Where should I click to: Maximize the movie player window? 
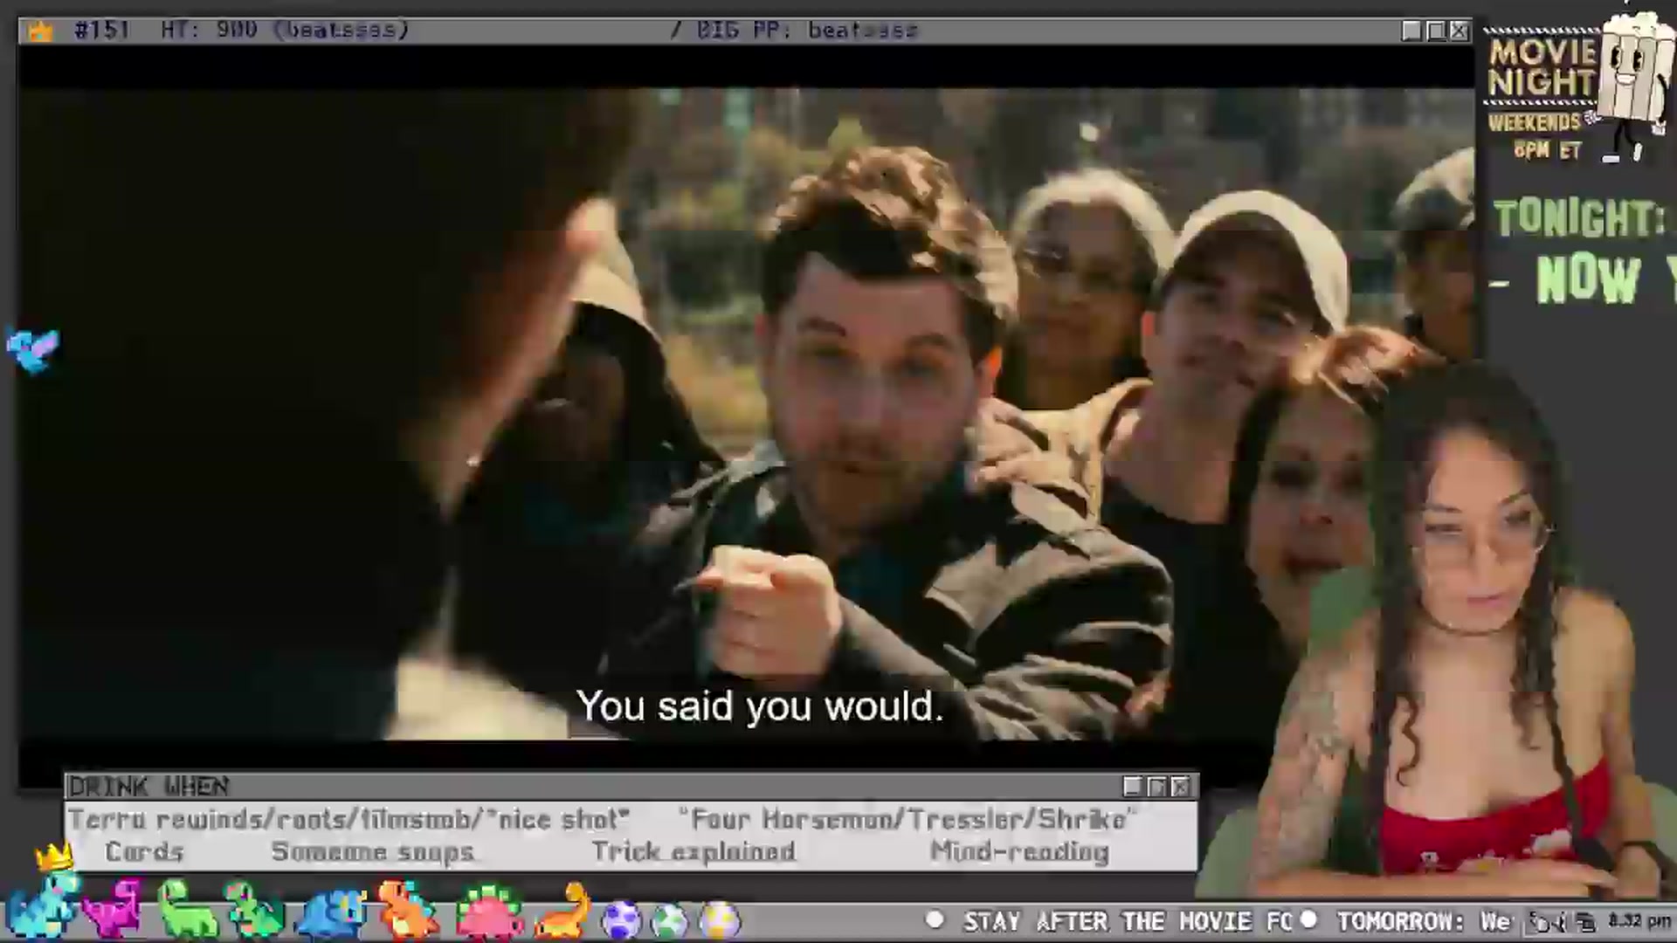1435,31
